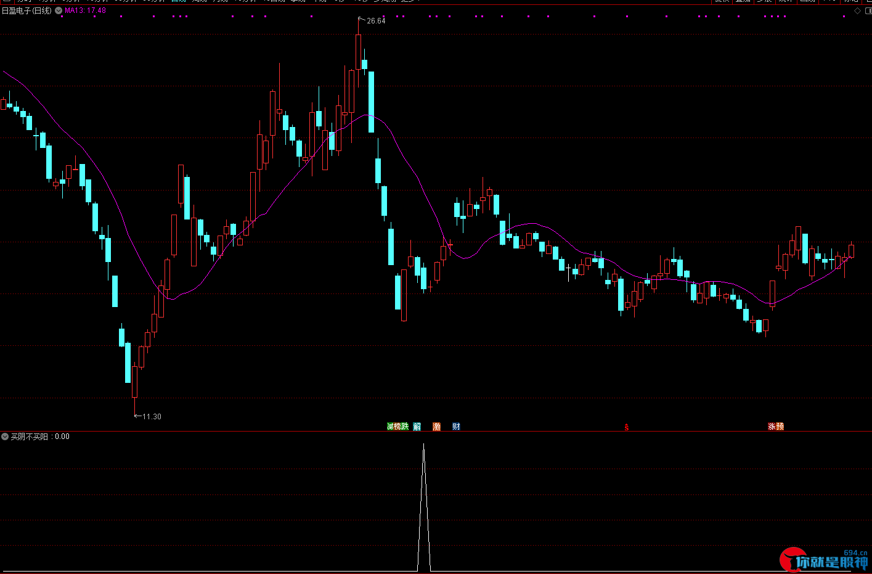Open the 跌 event marker below the chart
The image size is (872, 574).
coord(405,427)
